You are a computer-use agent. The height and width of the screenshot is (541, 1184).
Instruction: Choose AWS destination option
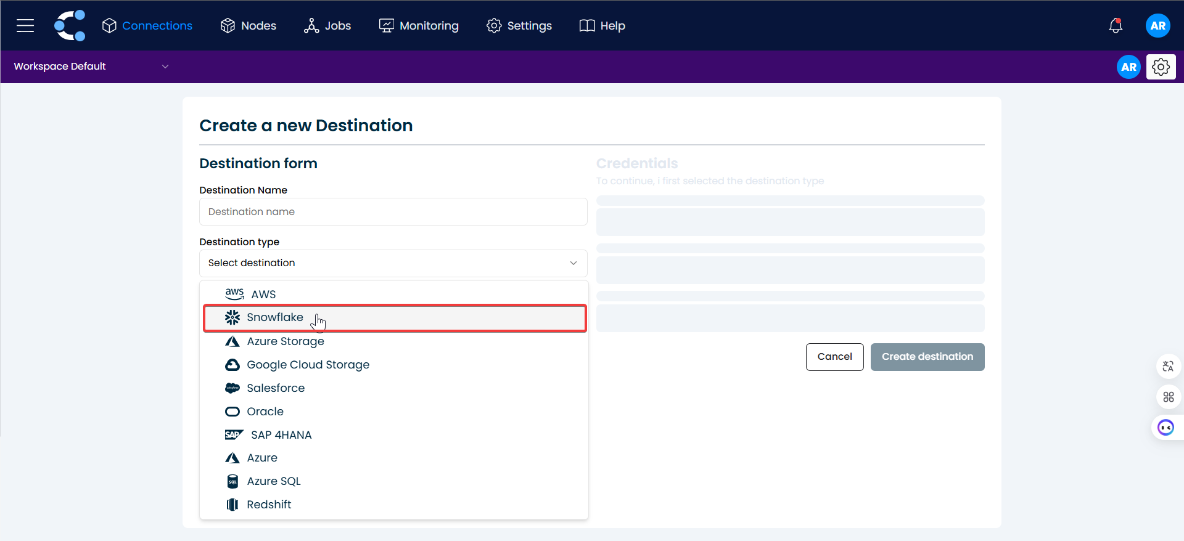394,294
